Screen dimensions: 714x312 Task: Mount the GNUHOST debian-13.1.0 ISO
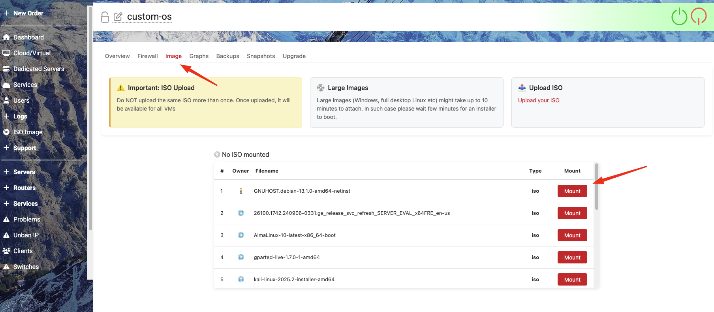(572, 191)
